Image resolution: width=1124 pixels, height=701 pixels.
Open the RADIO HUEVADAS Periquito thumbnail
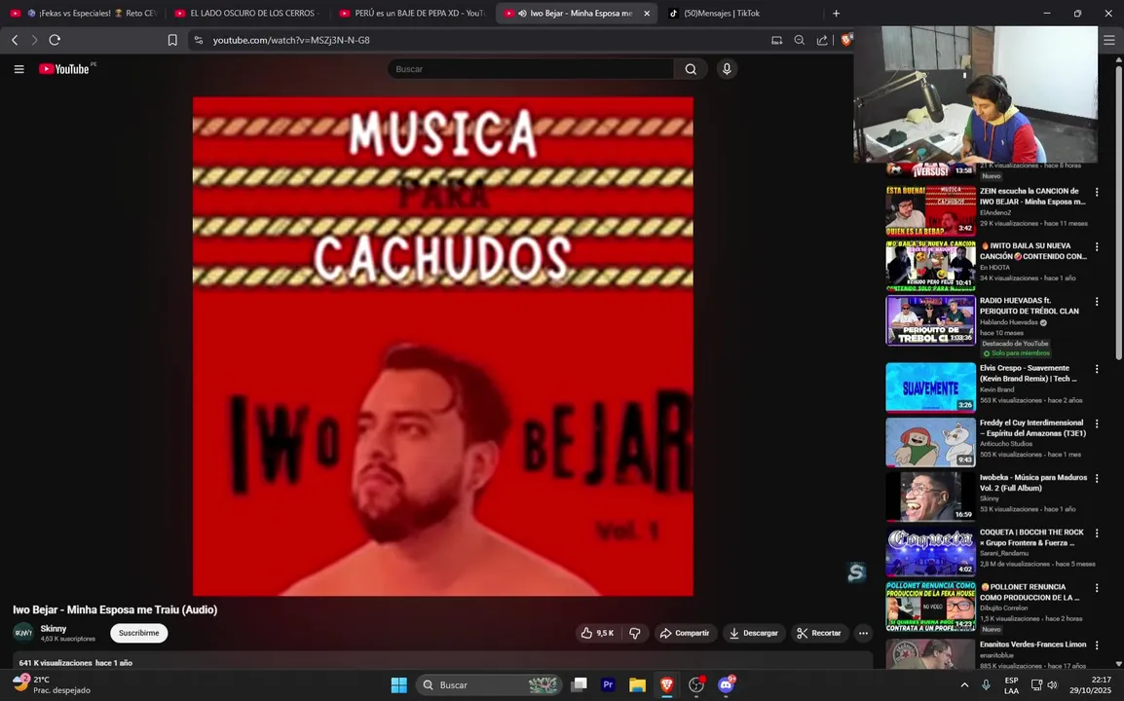pyautogui.click(x=930, y=319)
